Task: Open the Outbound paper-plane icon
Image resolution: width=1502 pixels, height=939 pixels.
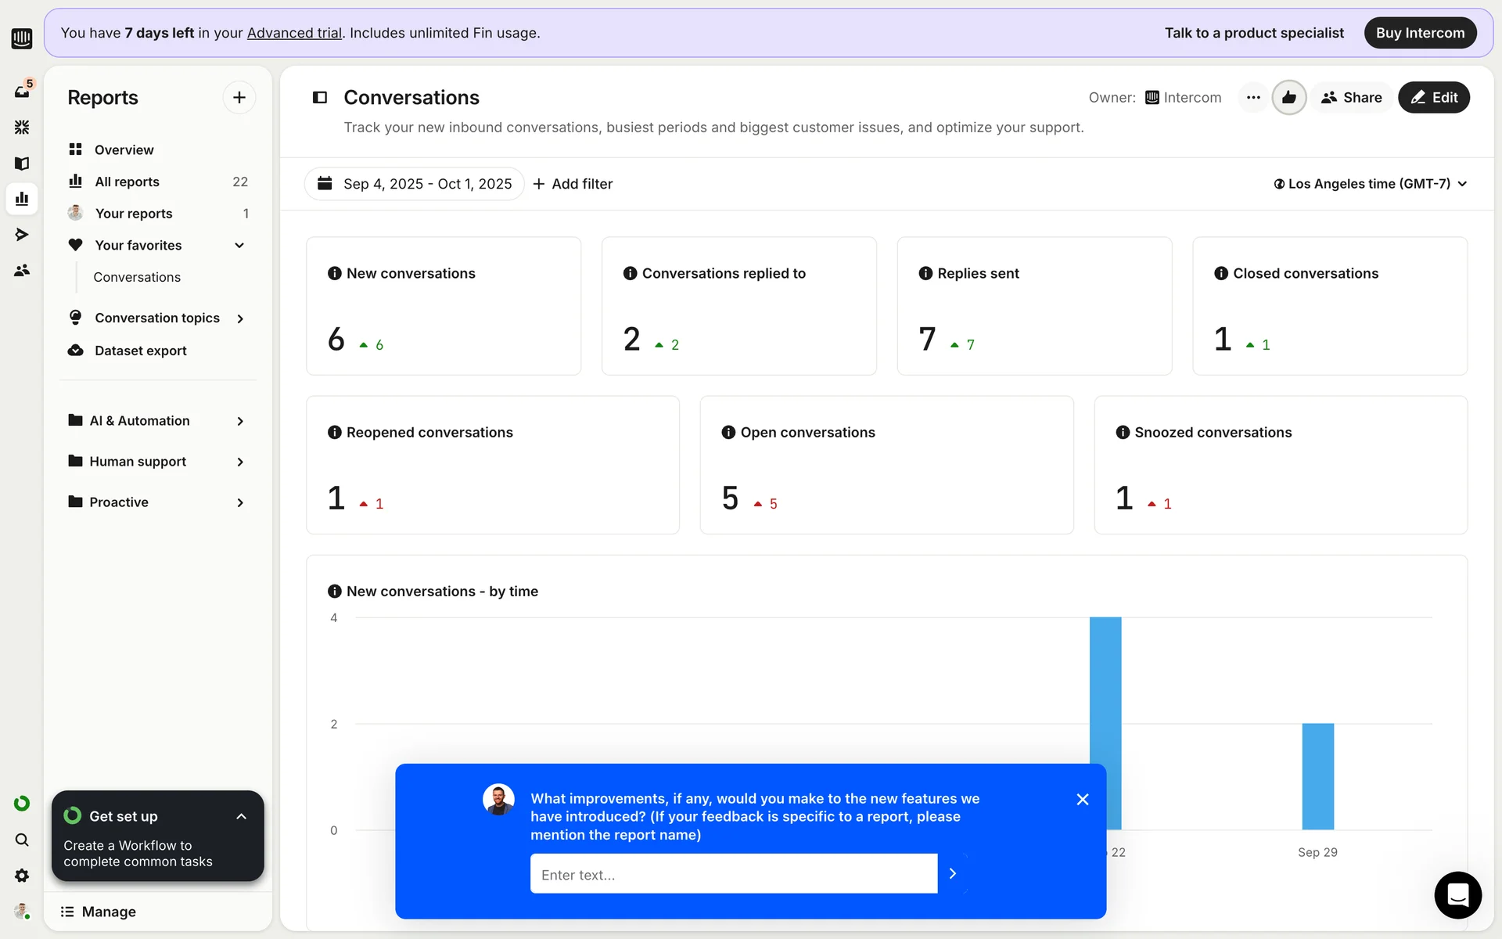Action: 22,234
